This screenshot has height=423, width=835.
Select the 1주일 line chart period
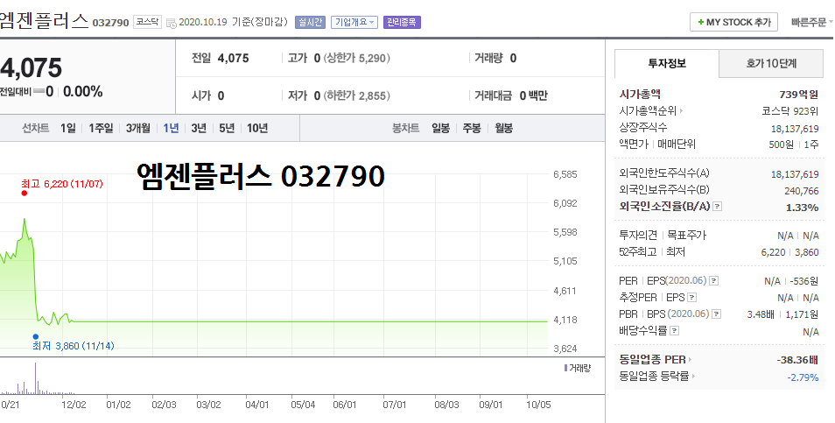[x=101, y=129]
